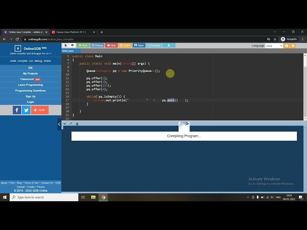Open My Projects in sidebar

(x=31, y=73)
